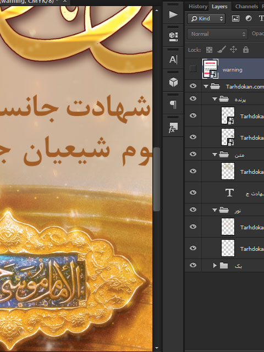This screenshot has height=352, width=264.
Task: Open the Styles fx panel icon
Action: [173, 128]
